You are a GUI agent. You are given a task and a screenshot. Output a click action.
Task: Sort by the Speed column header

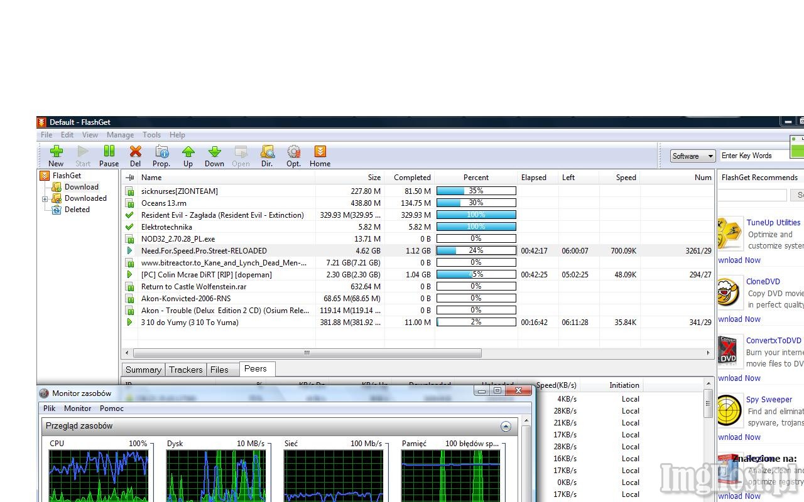coord(620,178)
